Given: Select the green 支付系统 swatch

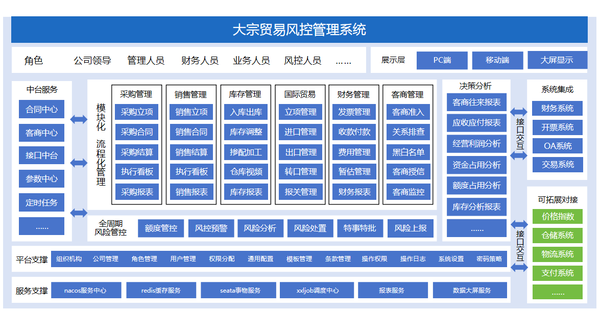Looking at the screenshot, I should 558,273.
